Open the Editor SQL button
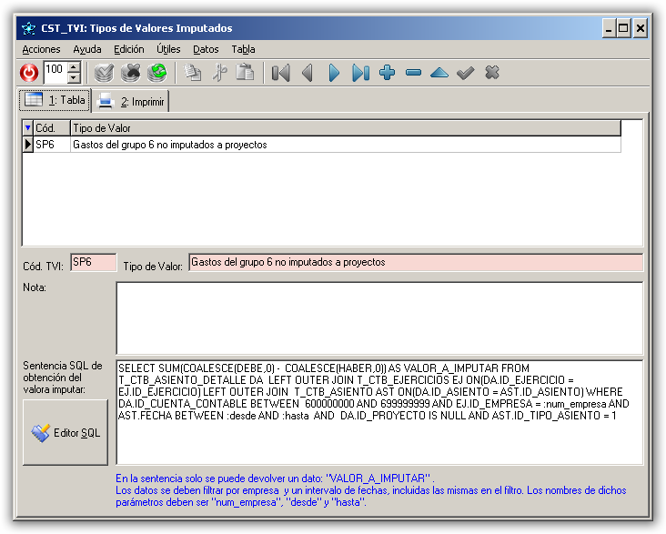666x534 pixels. (66, 433)
